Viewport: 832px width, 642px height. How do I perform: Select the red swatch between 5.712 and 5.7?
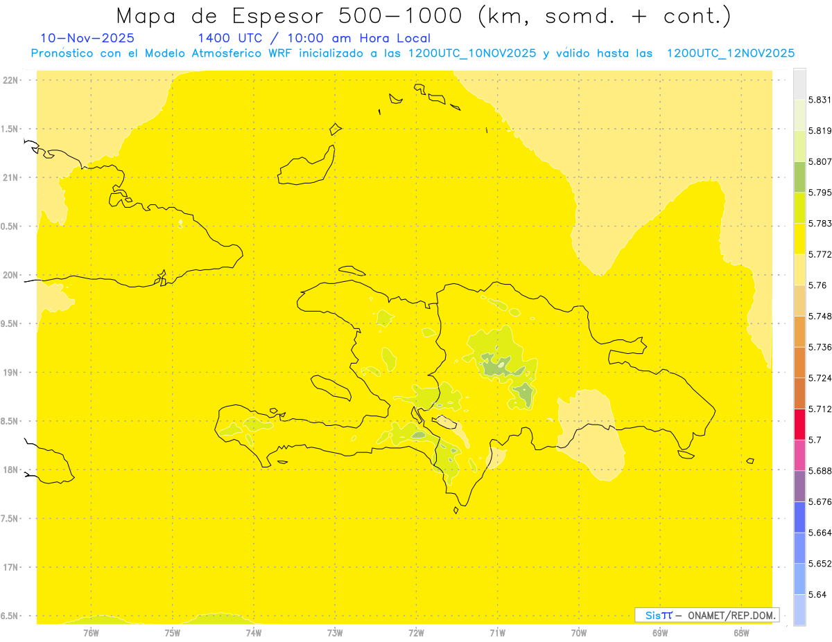(799, 424)
